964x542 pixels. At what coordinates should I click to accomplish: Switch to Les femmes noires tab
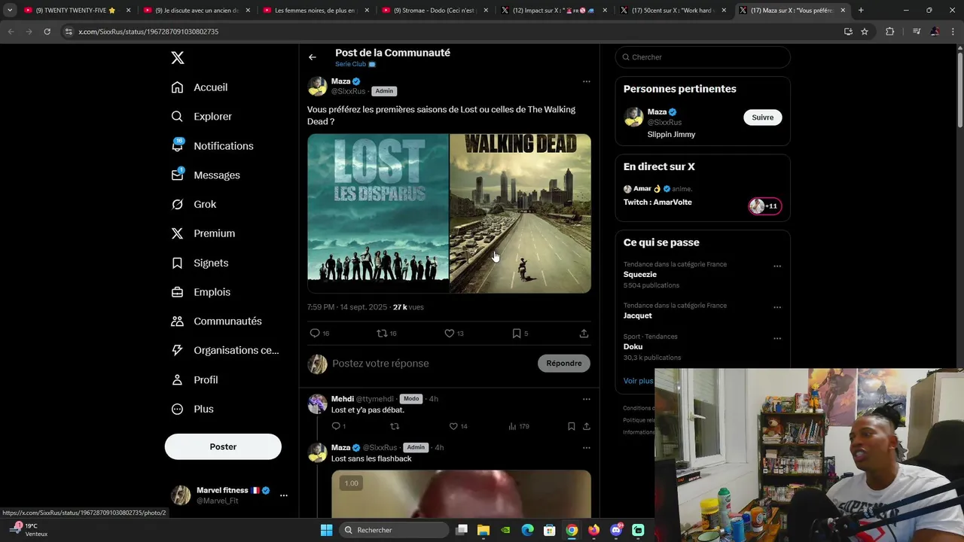[316, 11]
